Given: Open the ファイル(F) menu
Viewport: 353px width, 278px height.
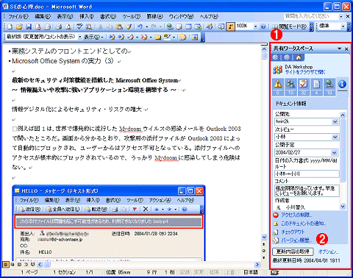Looking at the screenshot, I should point(18,16).
